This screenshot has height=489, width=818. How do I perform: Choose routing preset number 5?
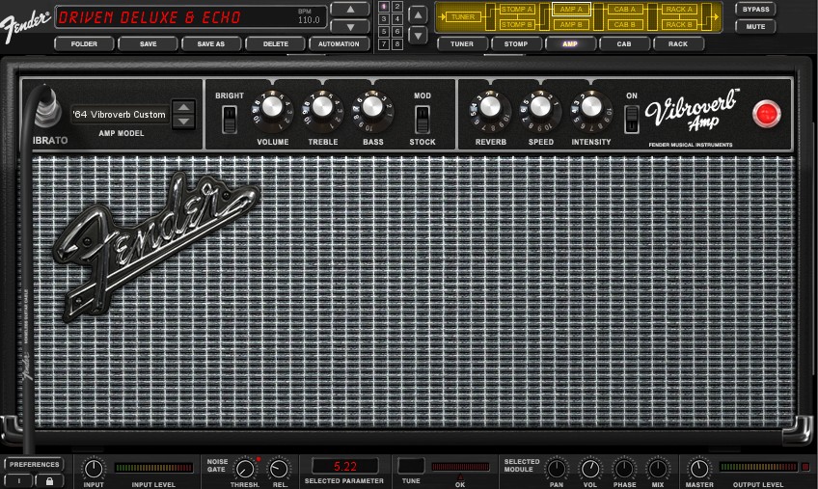point(384,32)
